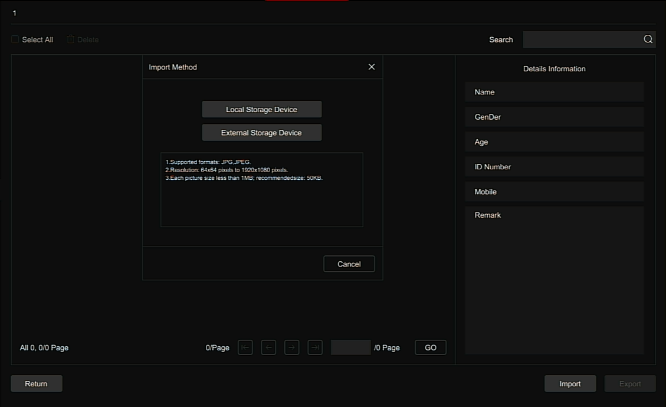Image resolution: width=666 pixels, height=407 pixels.
Task: Click the '/0 Page' label
Action: (x=387, y=347)
